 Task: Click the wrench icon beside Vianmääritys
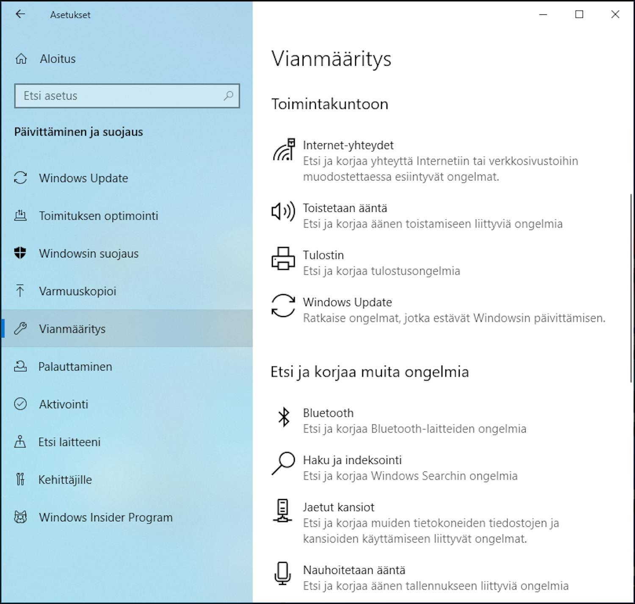tap(20, 329)
